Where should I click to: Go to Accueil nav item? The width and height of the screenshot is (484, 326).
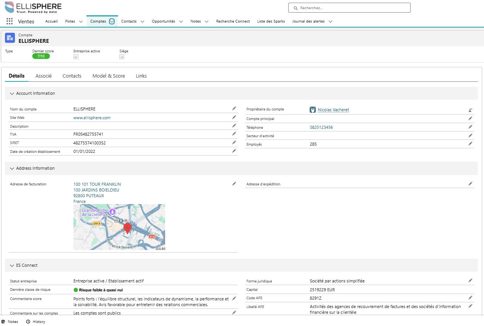pos(51,21)
